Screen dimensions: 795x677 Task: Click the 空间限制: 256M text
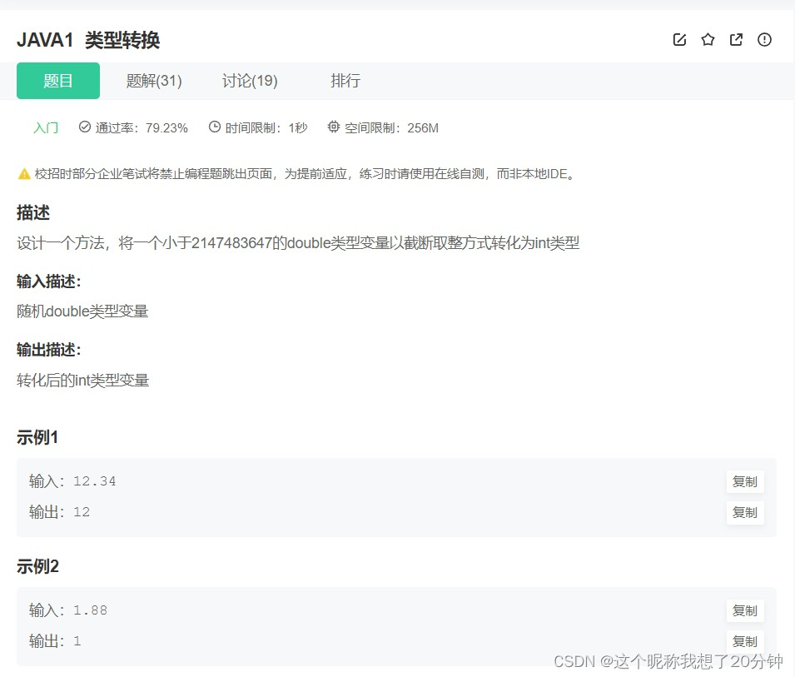(x=391, y=127)
